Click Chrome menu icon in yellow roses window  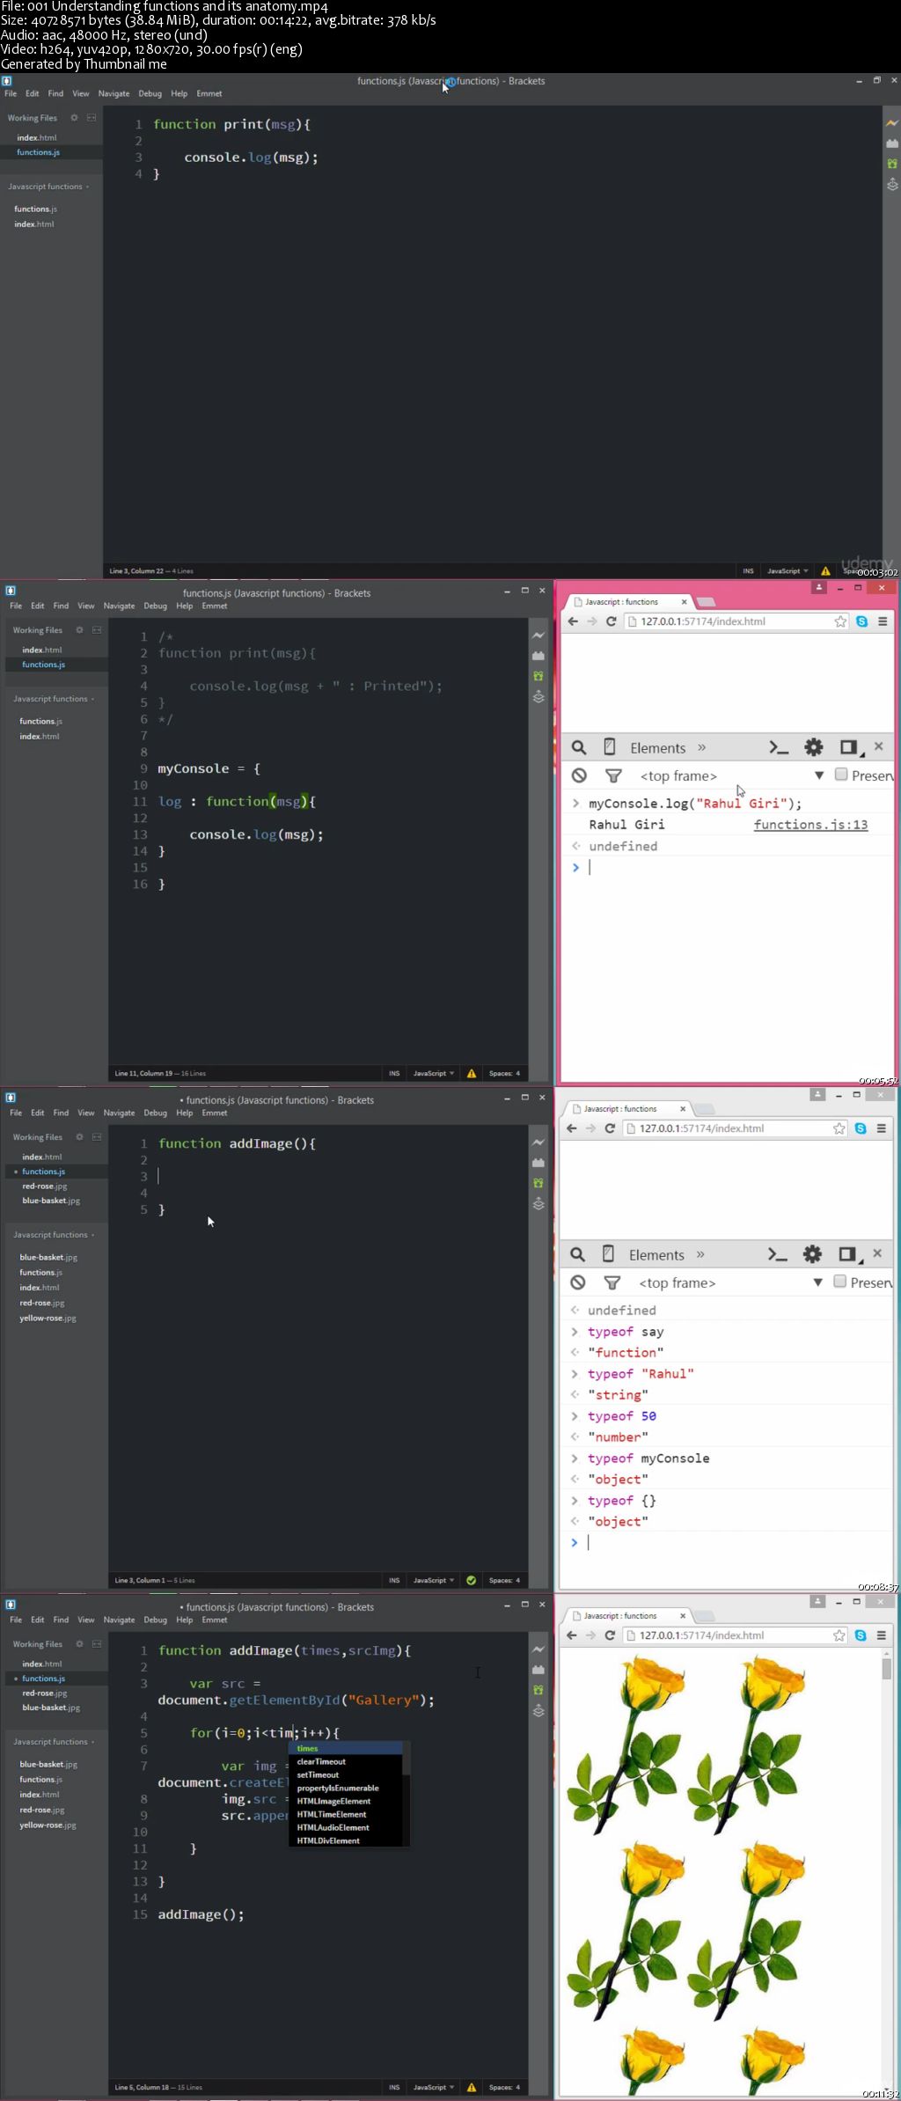(881, 1635)
